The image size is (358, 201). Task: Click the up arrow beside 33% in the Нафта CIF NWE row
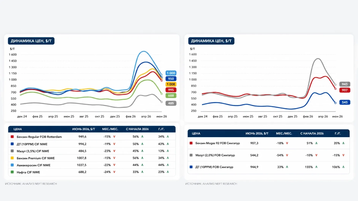click(142, 172)
